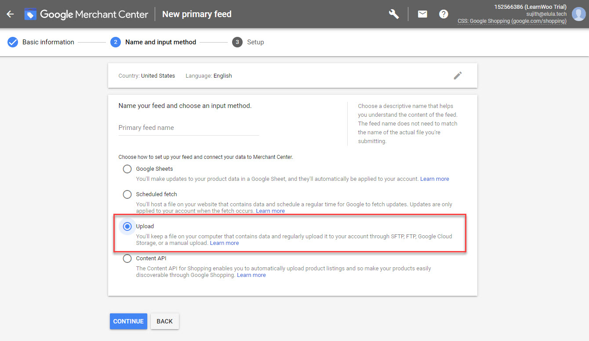Click the Back button
This screenshot has height=341, width=589.
pyautogui.click(x=164, y=321)
